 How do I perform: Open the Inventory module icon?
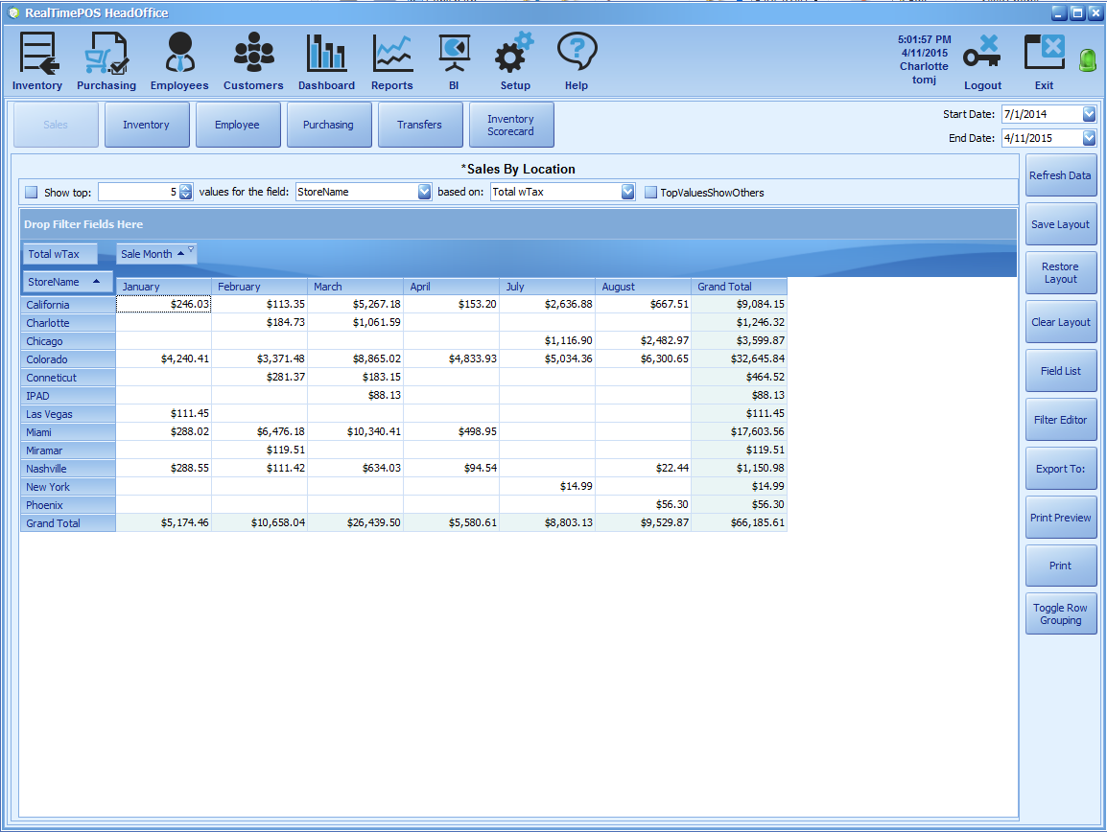point(37,55)
